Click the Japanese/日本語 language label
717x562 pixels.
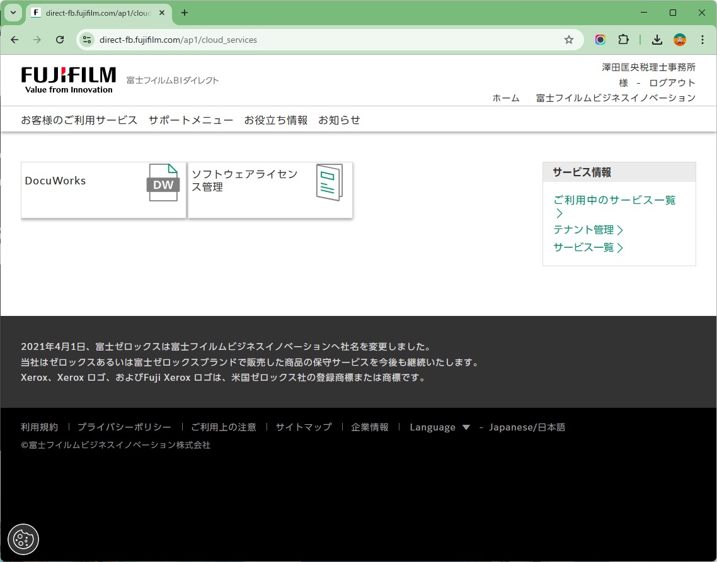[527, 427]
